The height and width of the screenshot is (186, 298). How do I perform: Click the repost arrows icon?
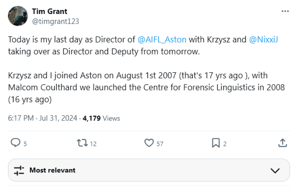pos(82,143)
